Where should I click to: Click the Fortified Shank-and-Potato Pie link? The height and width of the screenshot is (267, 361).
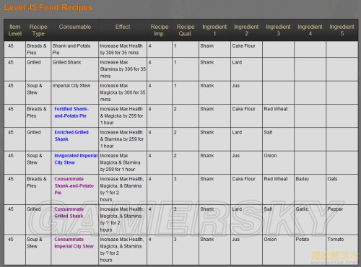point(71,113)
